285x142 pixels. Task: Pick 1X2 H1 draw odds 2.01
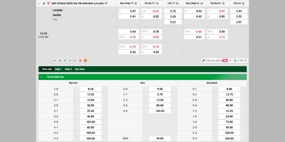[x=239, y=22]
